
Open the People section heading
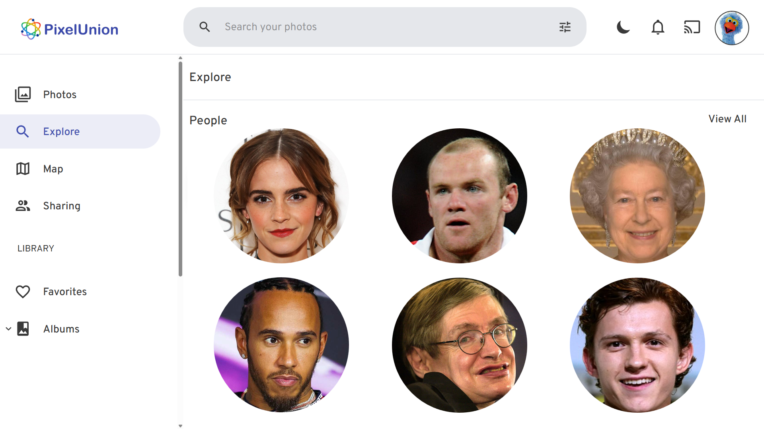click(x=208, y=120)
